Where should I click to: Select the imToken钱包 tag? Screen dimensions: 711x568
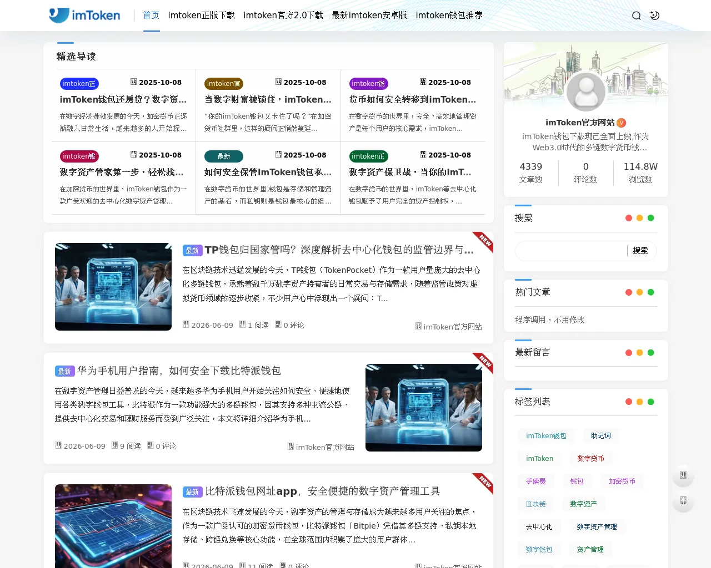pos(547,436)
